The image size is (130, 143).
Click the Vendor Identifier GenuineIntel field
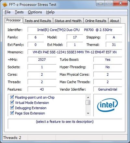click(108, 89)
